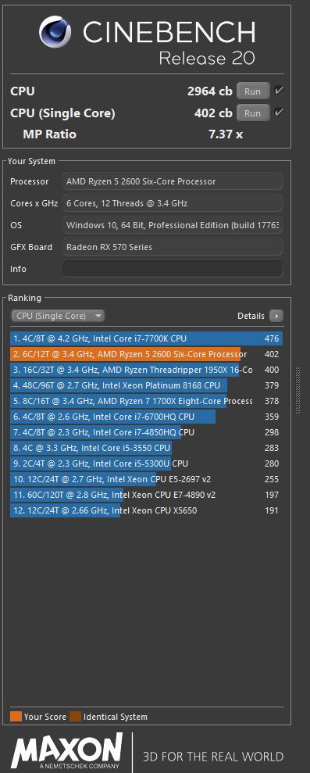Click the Info input field

click(x=173, y=269)
